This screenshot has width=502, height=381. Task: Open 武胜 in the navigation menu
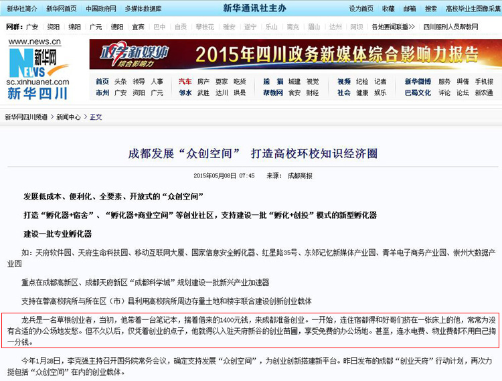pyautogui.click(x=203, y=93)
